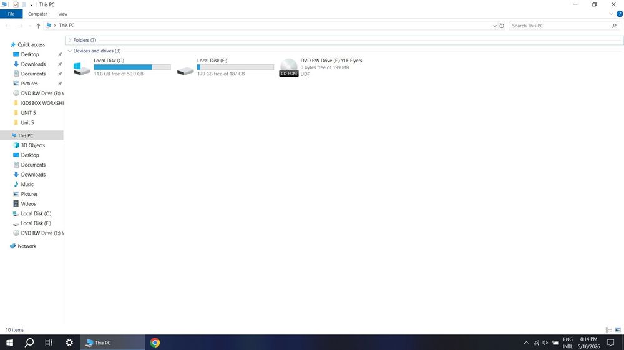Viewport: 624px width, 350px height.
Task: Open the address bar history dropdown
Action: [495, 26]
